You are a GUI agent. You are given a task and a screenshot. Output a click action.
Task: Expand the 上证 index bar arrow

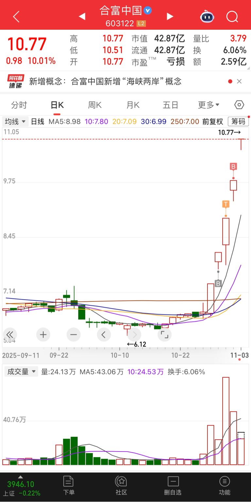[x=20, y=477]
